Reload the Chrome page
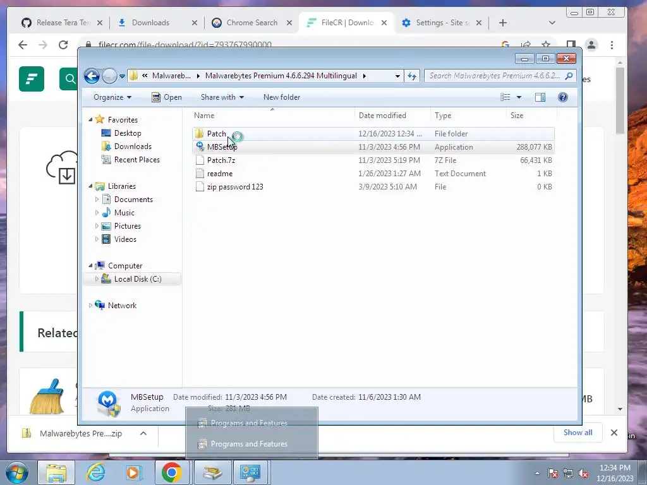The width and height of the screenshot is (647, 485). click(x=63, y=45)
